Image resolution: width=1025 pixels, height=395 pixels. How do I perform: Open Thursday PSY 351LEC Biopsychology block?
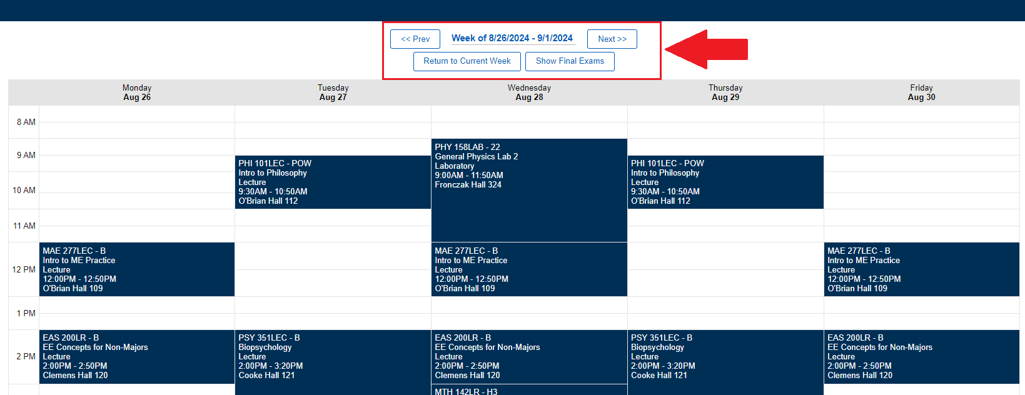[725, 361]
